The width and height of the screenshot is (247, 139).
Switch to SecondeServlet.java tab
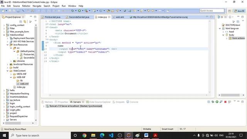[78, 17]
